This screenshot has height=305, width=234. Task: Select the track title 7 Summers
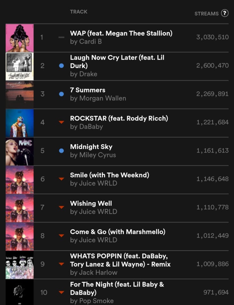[88, 90]
